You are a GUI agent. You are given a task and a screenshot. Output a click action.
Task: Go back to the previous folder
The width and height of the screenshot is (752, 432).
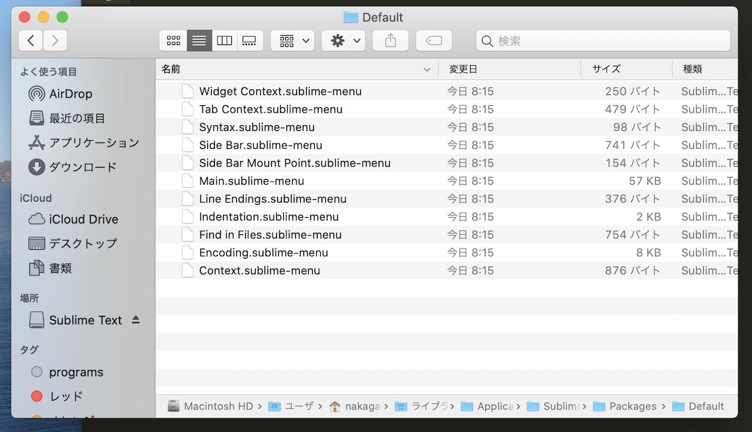(x=31, y=41)
